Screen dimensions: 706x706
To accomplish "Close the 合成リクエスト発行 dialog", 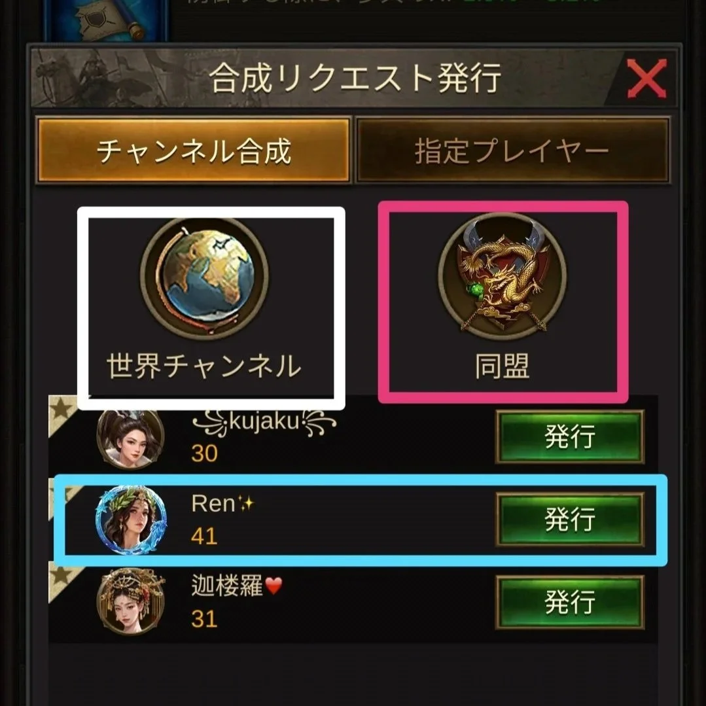I will point(646,79).
